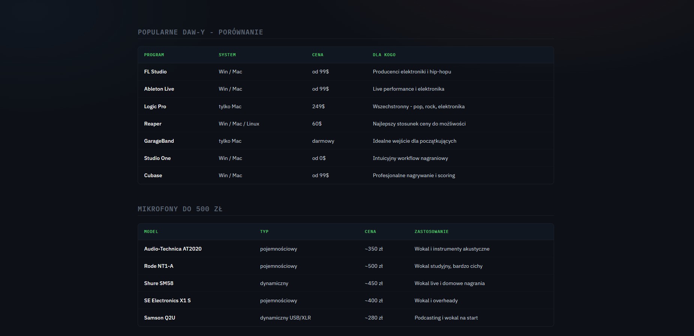
Task: Click the Logic Pro entry
Action: point(155,106)
